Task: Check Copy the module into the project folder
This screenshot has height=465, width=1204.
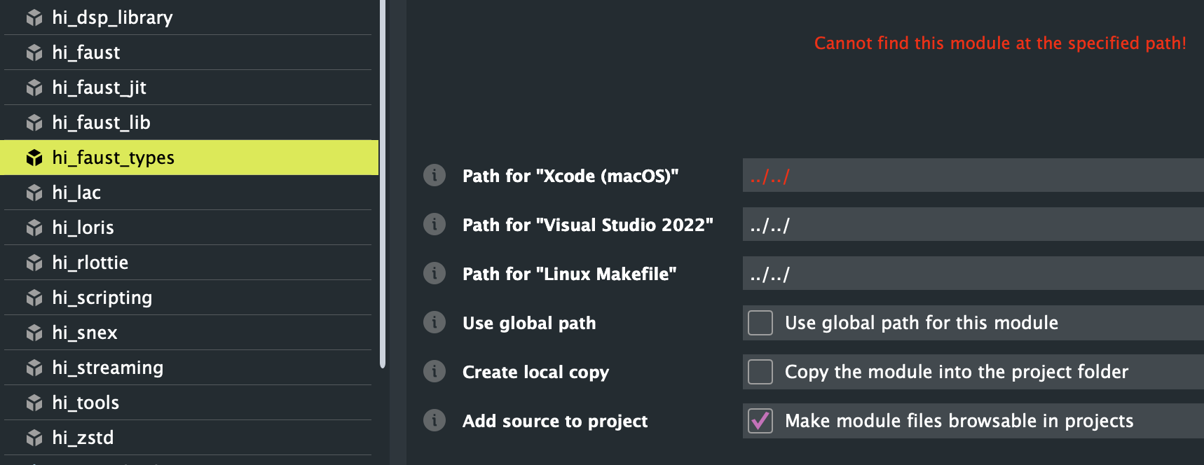Action: pyautogui.click(x=760, y=372)
